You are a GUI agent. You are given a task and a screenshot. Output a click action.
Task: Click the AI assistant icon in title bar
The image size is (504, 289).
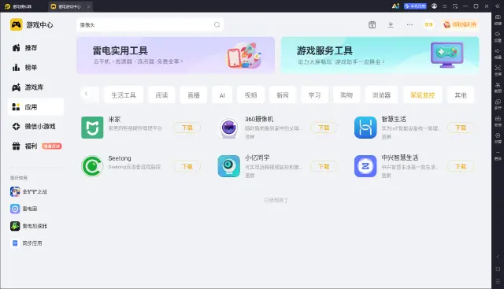(395, 6)
